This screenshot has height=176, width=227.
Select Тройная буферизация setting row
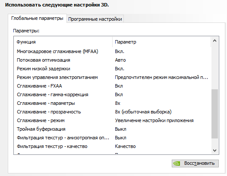[112, 129]
